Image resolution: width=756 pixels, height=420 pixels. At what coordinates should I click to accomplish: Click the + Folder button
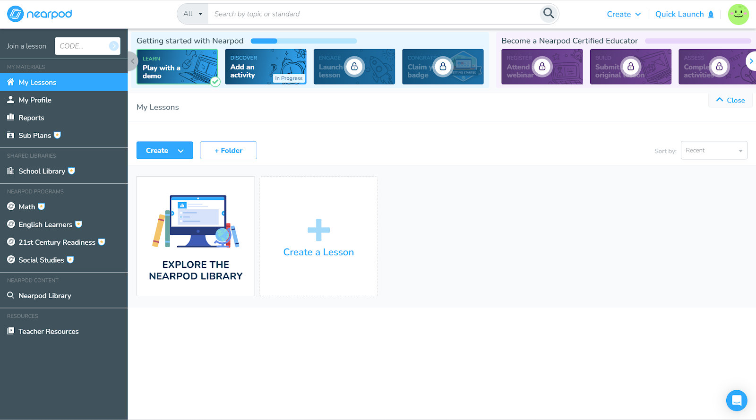click(229, 150)
